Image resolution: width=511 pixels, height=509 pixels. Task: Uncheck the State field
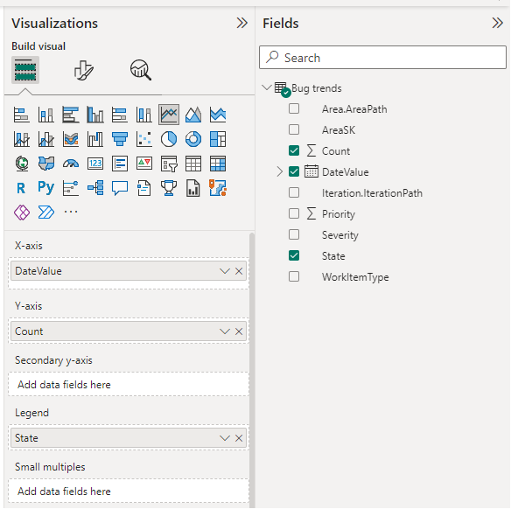(294, 255)
